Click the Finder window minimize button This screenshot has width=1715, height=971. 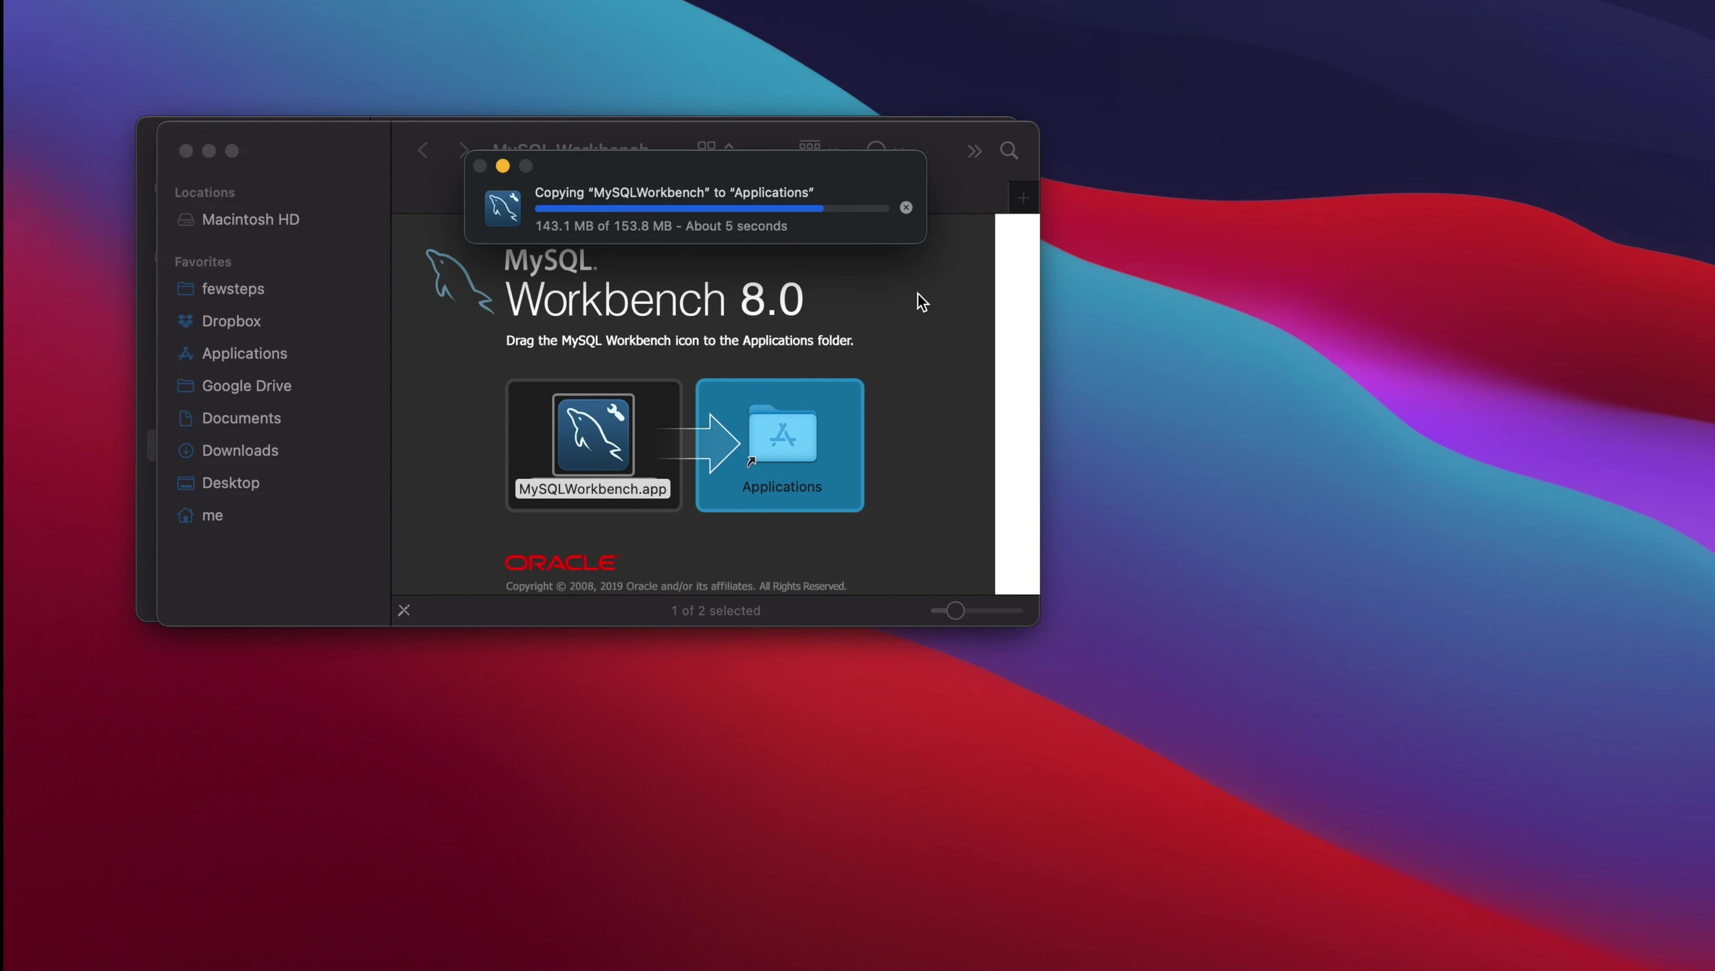point(209,151)
